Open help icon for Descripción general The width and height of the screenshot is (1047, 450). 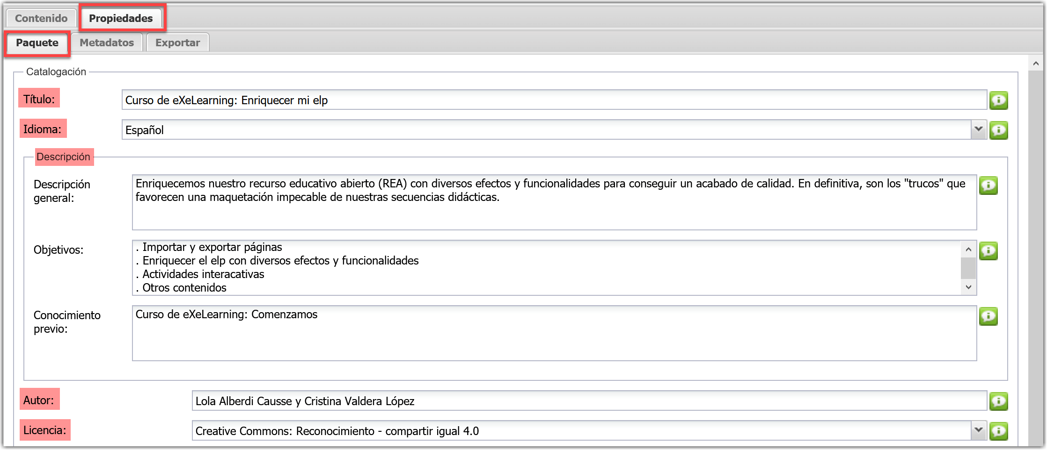[x=988, y=186]
